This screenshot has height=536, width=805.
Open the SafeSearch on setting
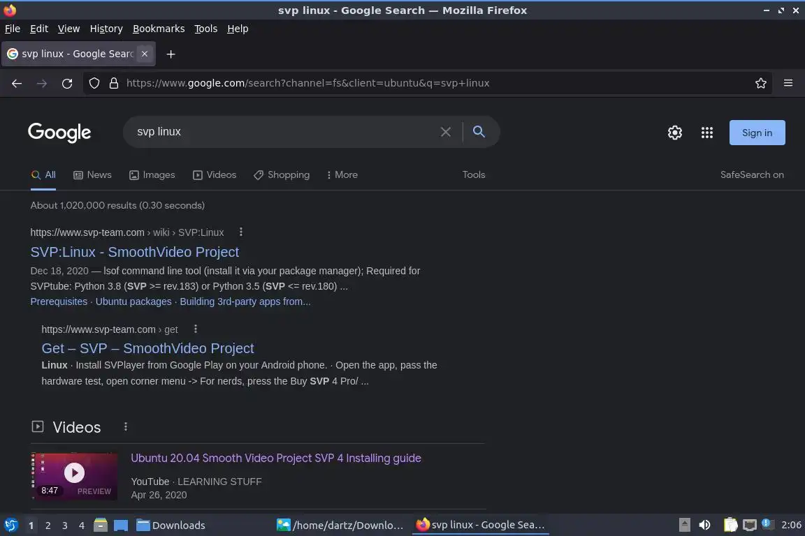pyautogui.click(x=752, y=175)
